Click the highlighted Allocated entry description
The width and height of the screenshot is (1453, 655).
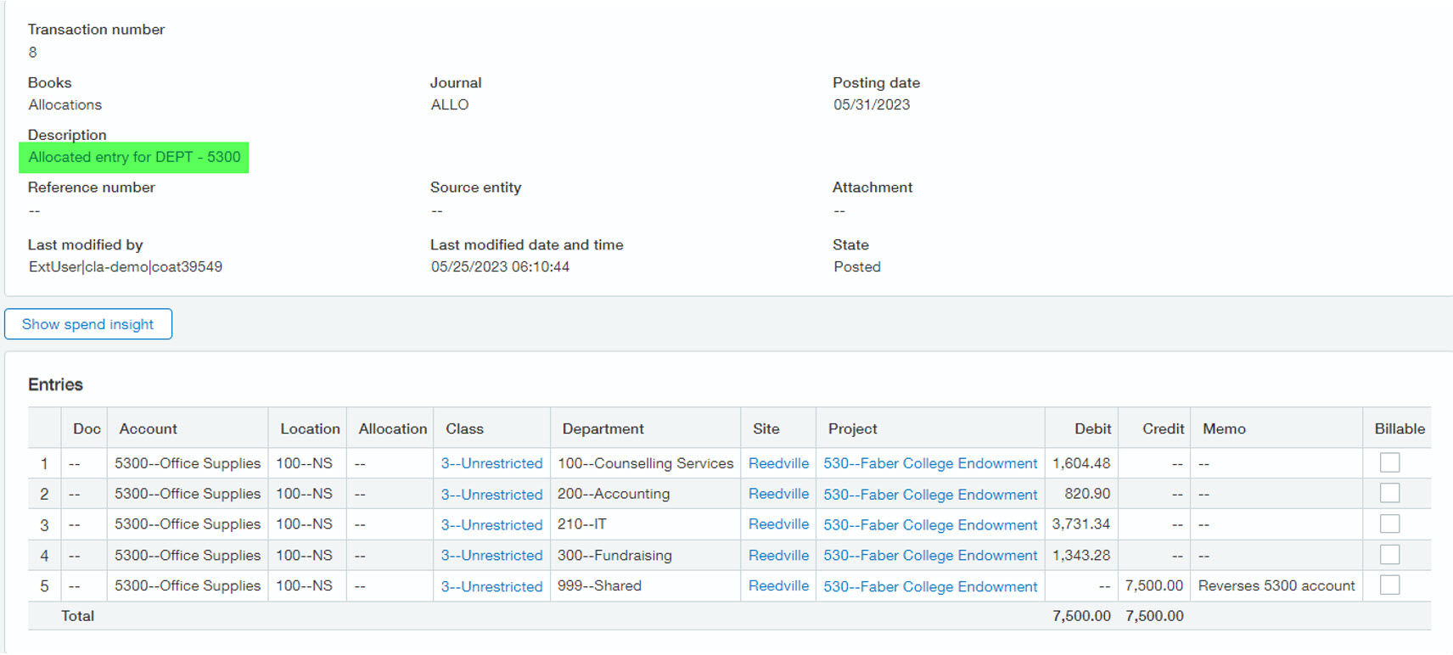pyautogui.click(x=134, y=157)
